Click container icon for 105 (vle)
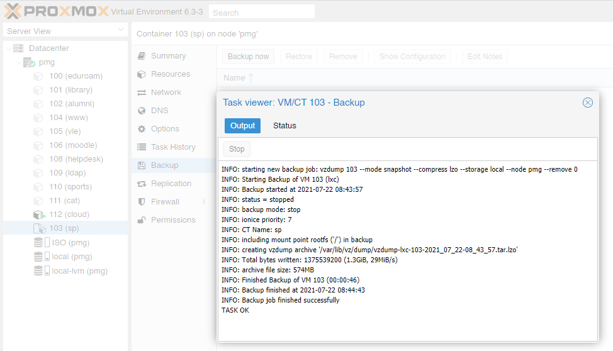The width and height of the screenshot is (613, 351). point(38,131)
